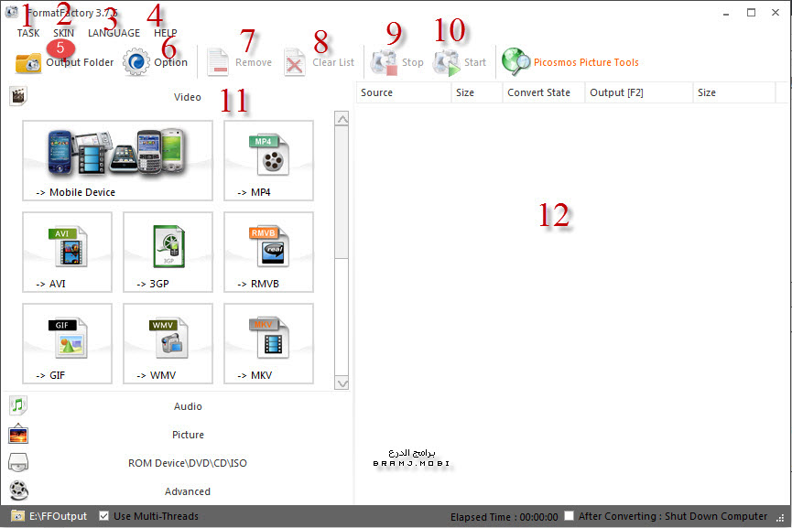792x528 pixels.
Task: Choose the MKV format icon
Action: tap(268, 344)
